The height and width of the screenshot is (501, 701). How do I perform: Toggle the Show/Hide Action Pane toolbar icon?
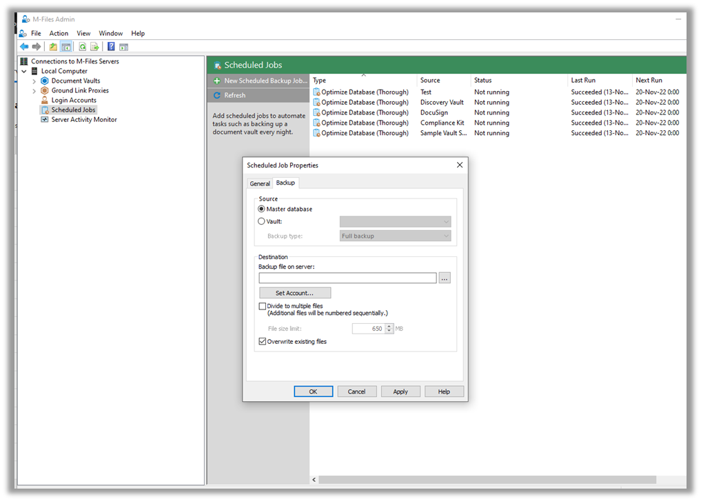(124, 46)
